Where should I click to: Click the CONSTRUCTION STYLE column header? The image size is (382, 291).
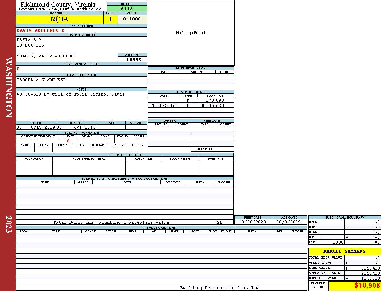pyautogui.click(x=38, y=136)
